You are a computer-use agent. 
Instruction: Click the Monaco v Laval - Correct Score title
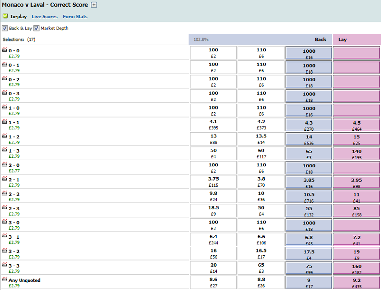[45, 5]
